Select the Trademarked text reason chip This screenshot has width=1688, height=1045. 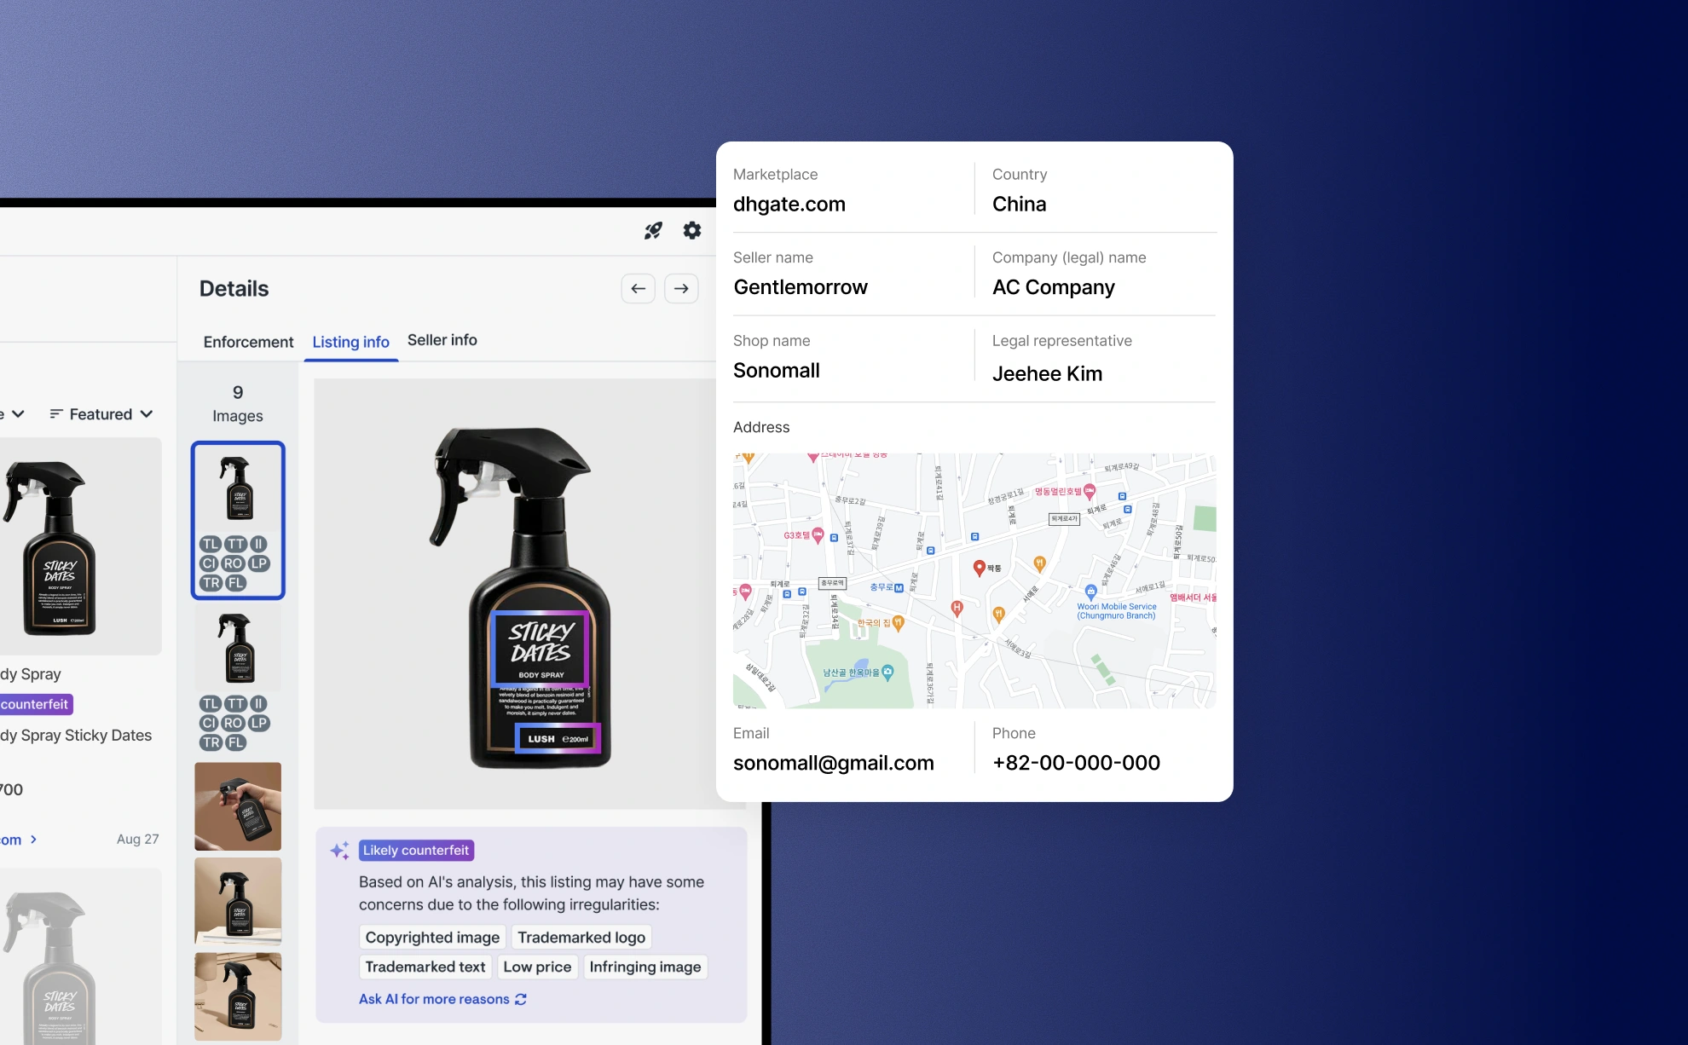425,967
